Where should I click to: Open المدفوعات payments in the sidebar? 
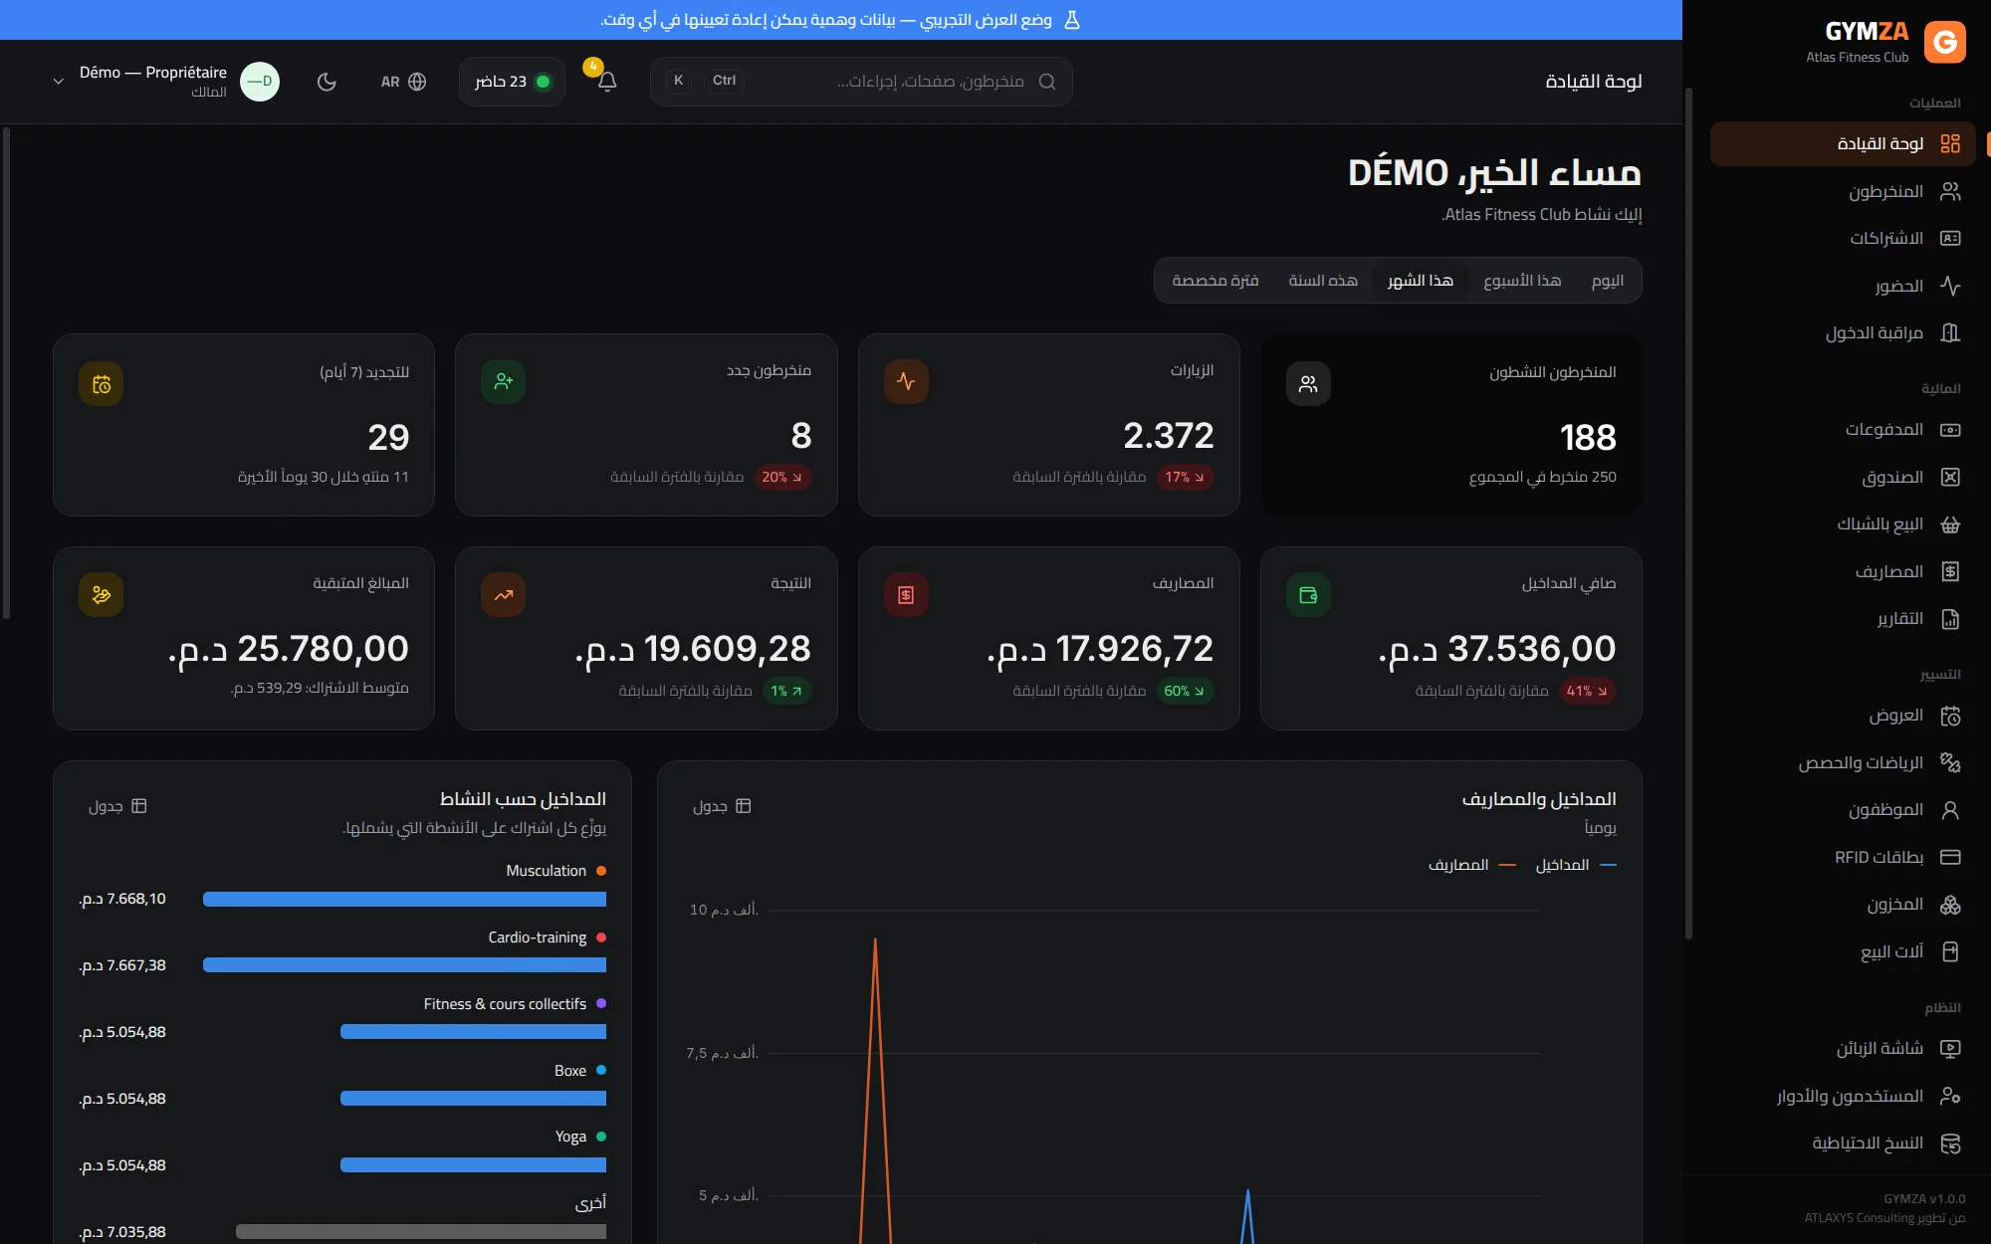(x=1843, y=430)
